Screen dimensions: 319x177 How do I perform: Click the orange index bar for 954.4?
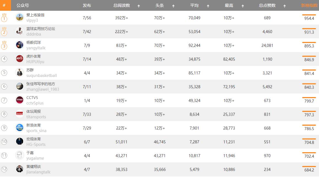(309, 15)
